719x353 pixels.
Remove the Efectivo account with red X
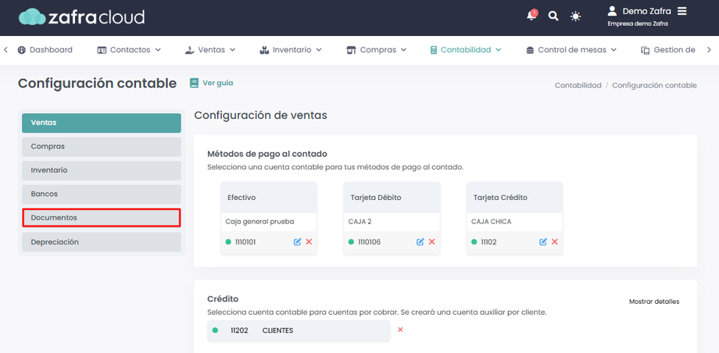(x=309, y=242)
